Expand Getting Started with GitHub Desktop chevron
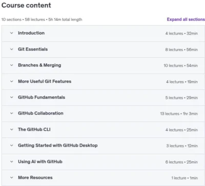The height and width of the screenshot is (186, 205). pos(12,146)
